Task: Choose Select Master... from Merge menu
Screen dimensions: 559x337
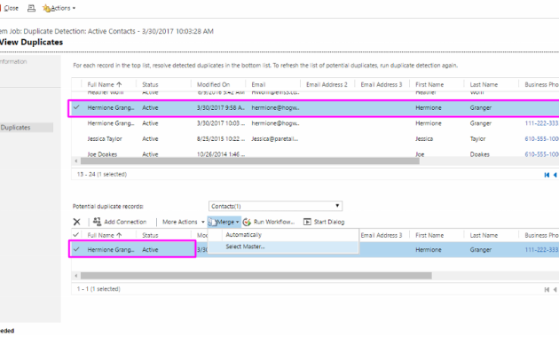Action: [245, 247]
